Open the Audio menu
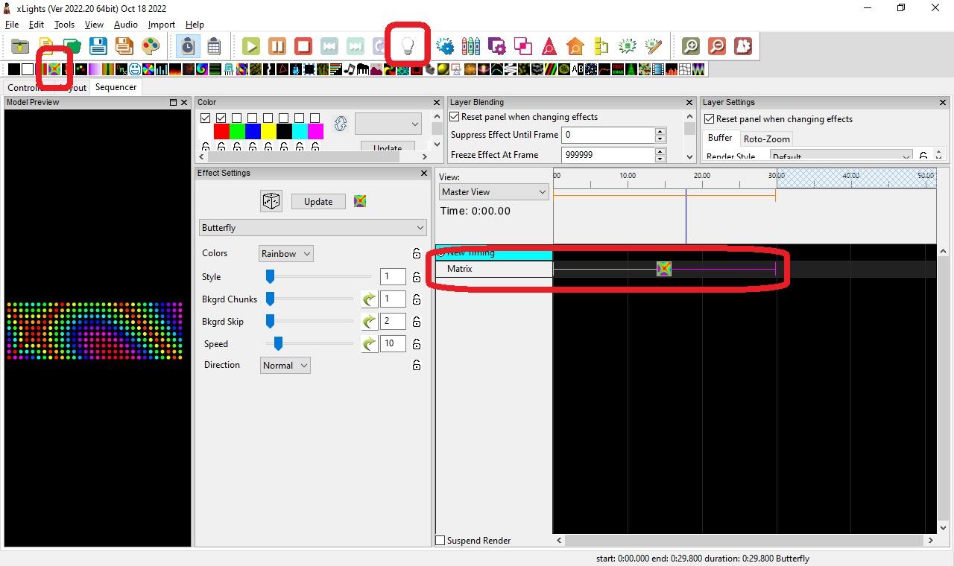This screenshot has width=954, height=566. coord(125,25)
